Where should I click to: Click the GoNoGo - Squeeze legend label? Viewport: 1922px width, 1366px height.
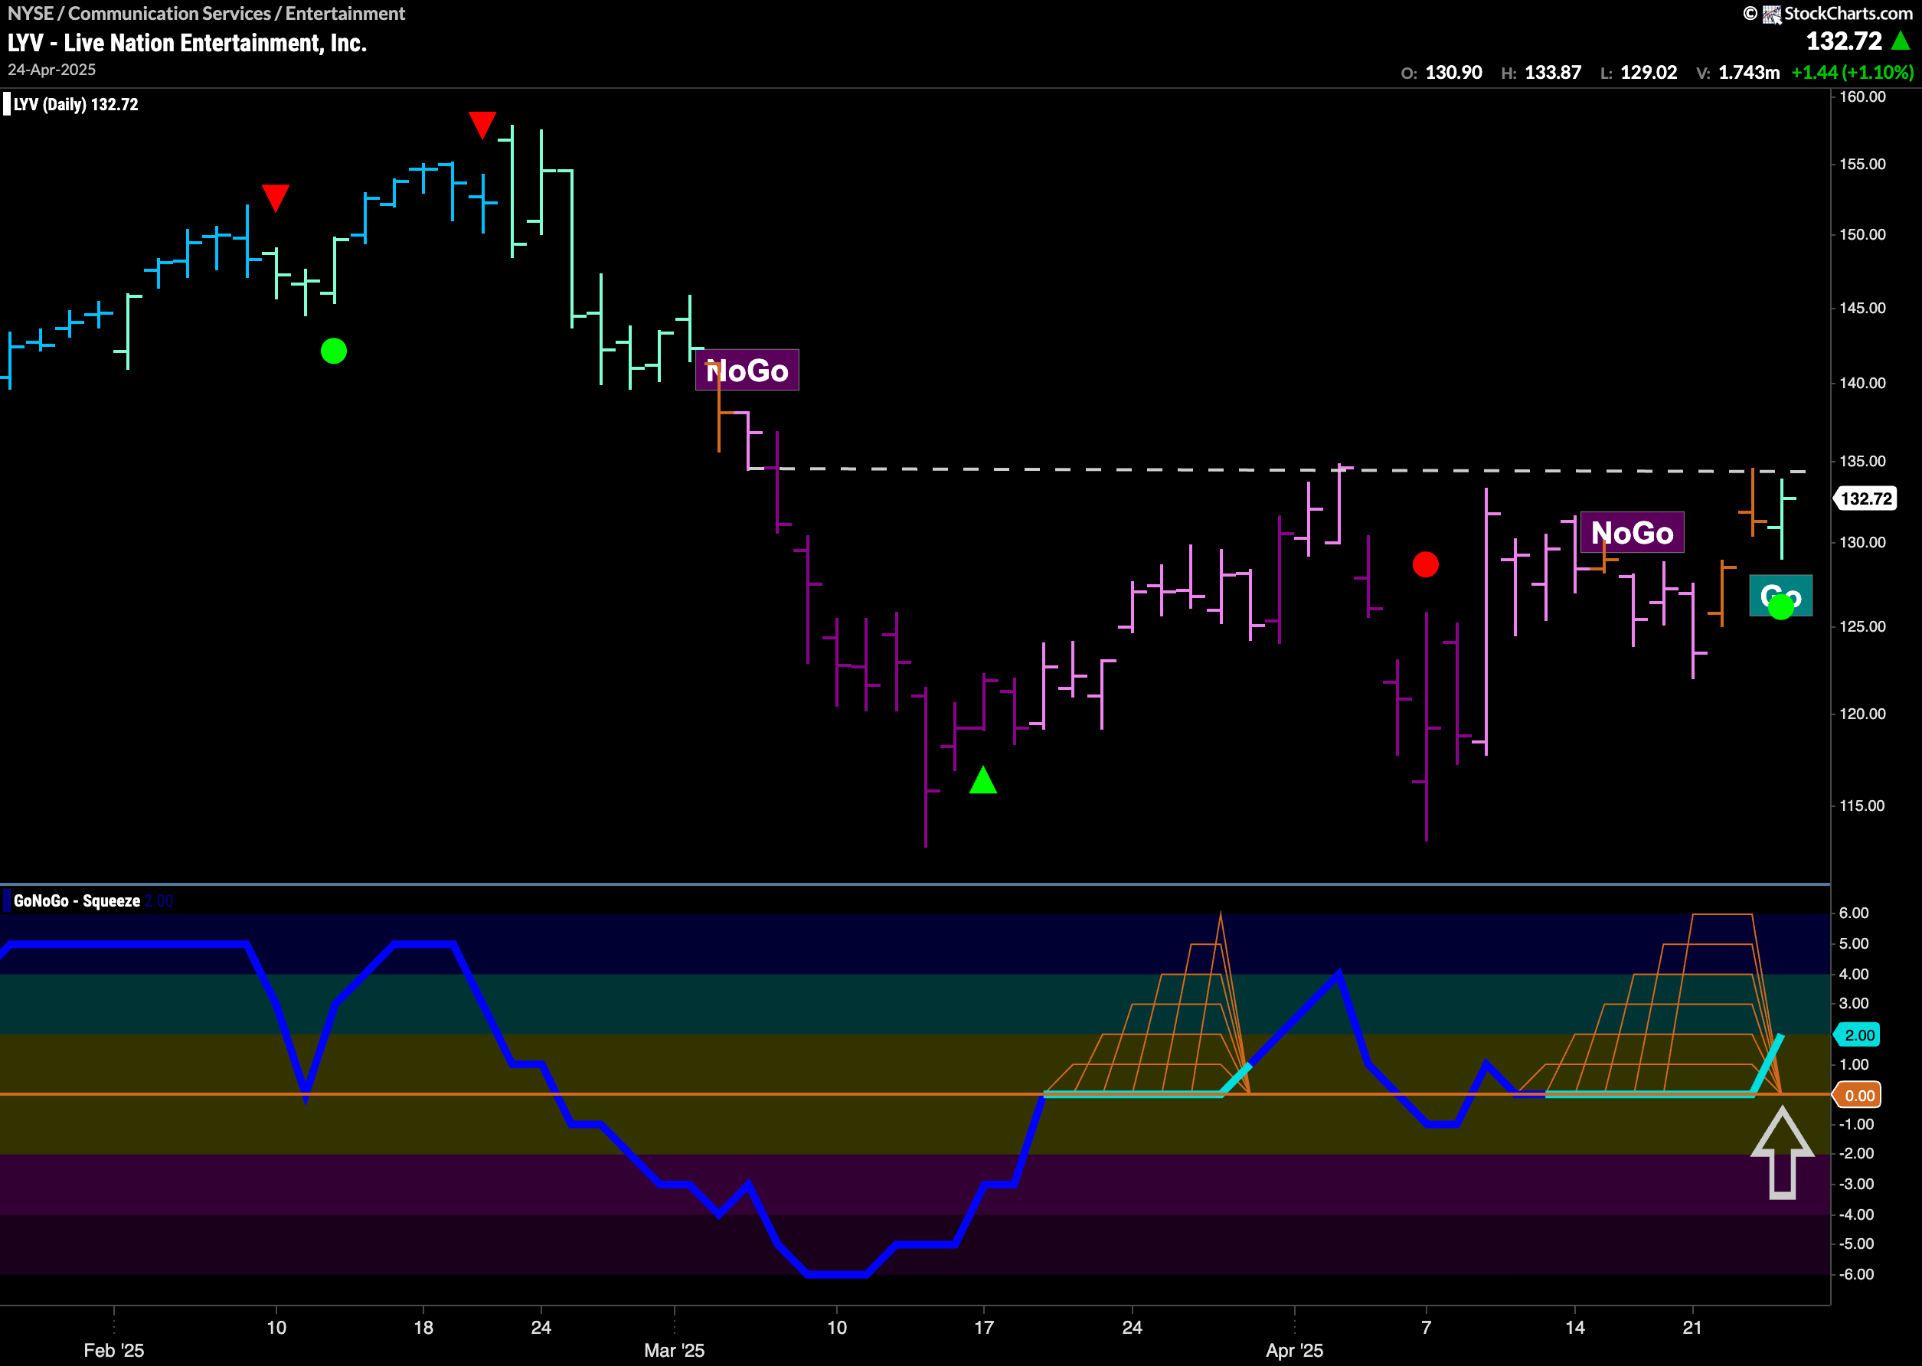(77, 901)
